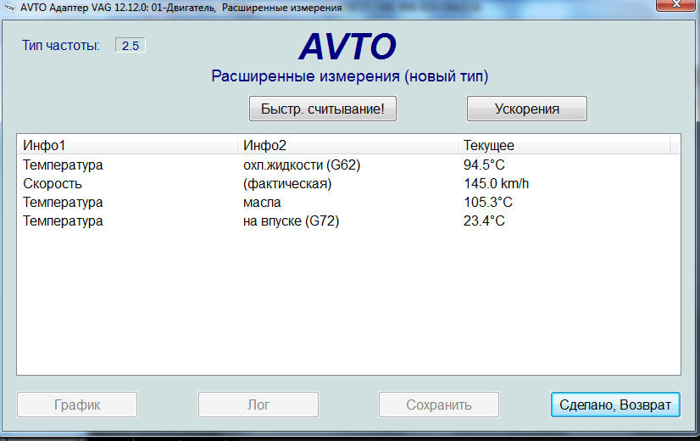Select the (фактическая) cell
700x441 pixels.
287,184
